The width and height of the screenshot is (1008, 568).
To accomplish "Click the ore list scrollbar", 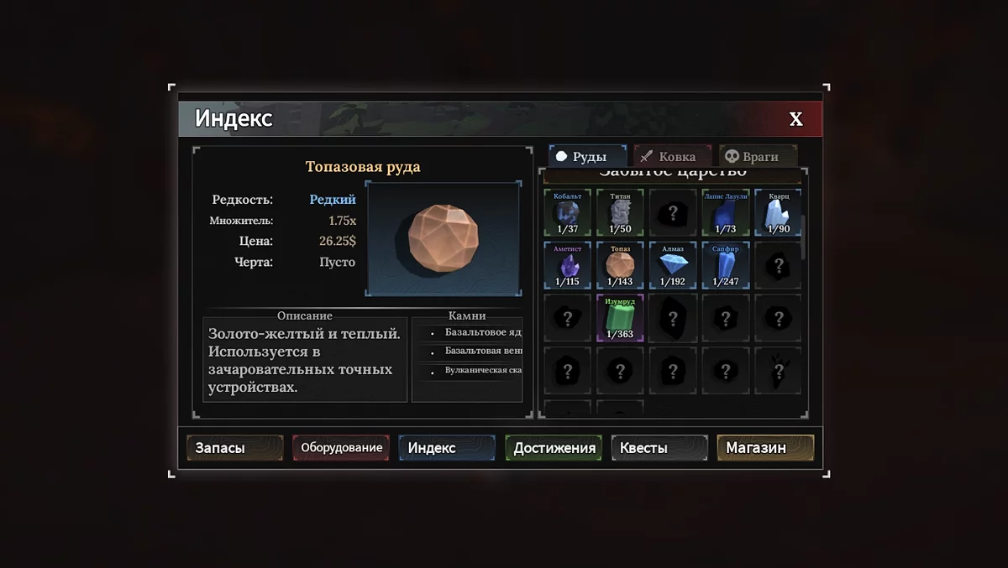I will click(x=805, y=237).
